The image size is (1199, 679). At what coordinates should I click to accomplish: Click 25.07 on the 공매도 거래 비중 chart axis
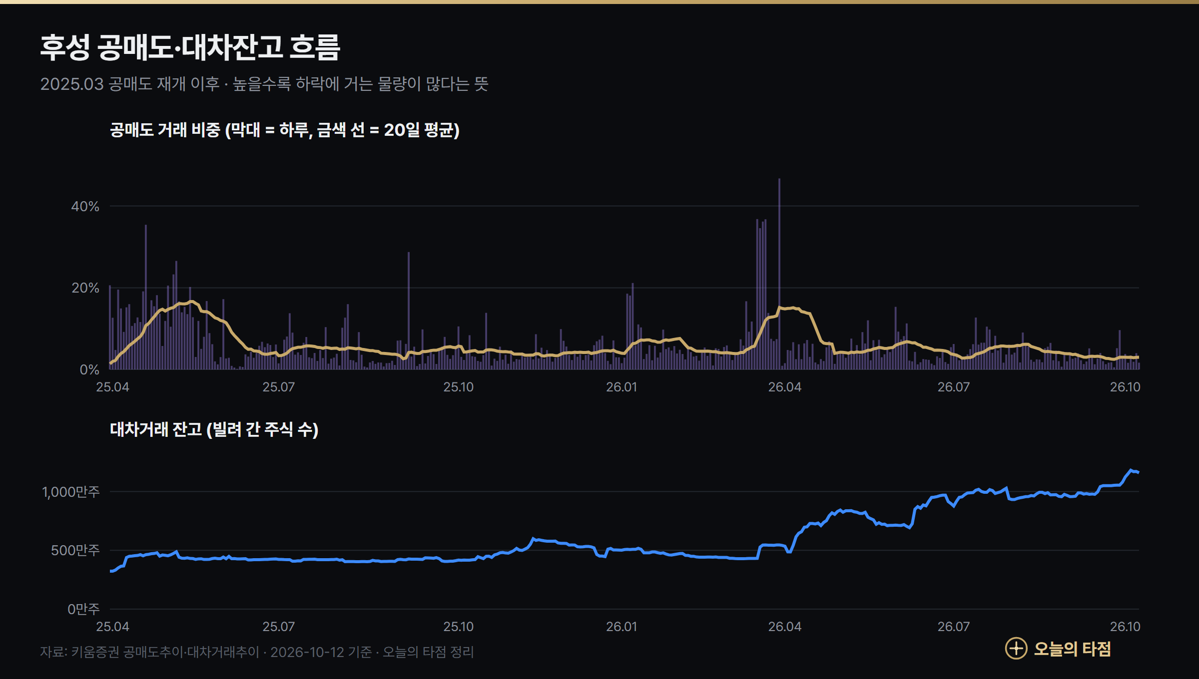[x=279, y=387]
